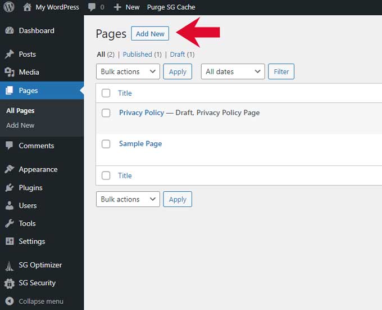Viewport: 382px width, 310px height.
Task: Check the Privacy Policy page checkbox
Action: point(106,113)
